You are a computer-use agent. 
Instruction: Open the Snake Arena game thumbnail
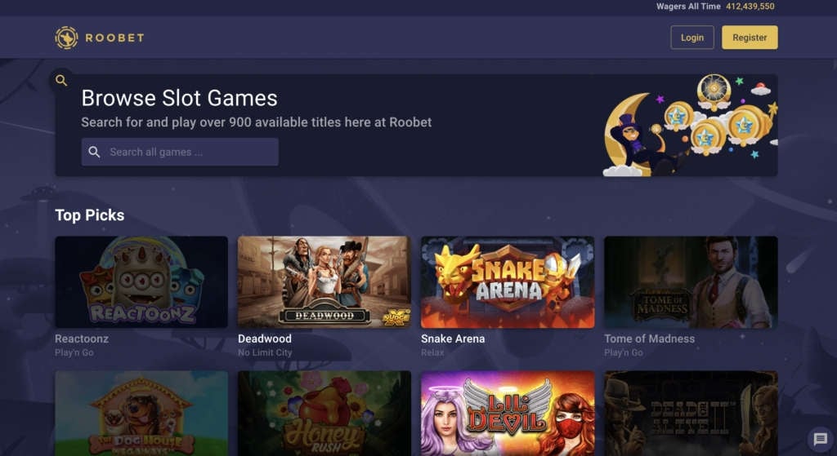[x=508, y=282]
